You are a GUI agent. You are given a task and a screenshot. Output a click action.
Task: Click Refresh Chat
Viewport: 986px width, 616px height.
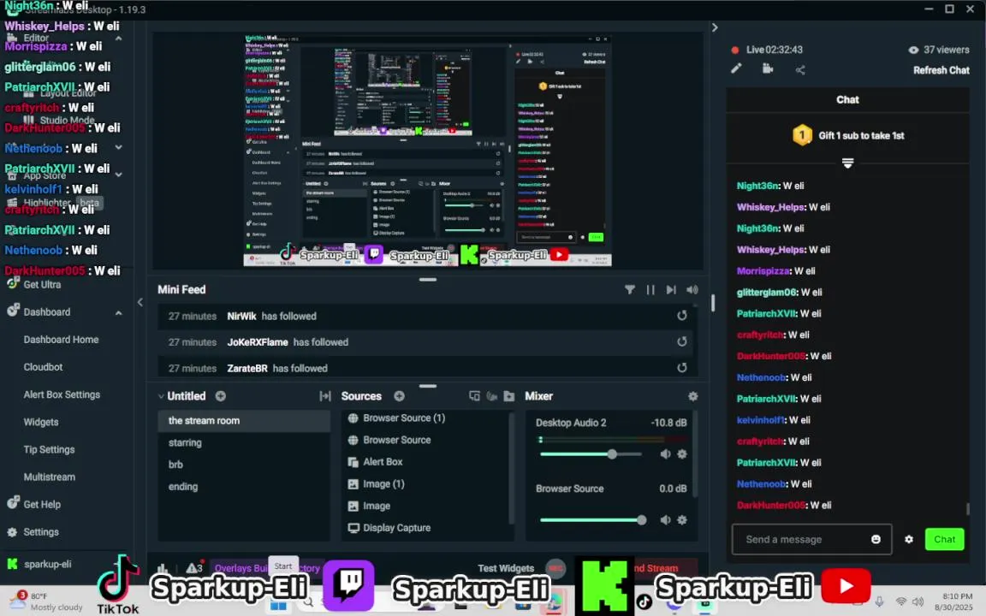point(941,70)
